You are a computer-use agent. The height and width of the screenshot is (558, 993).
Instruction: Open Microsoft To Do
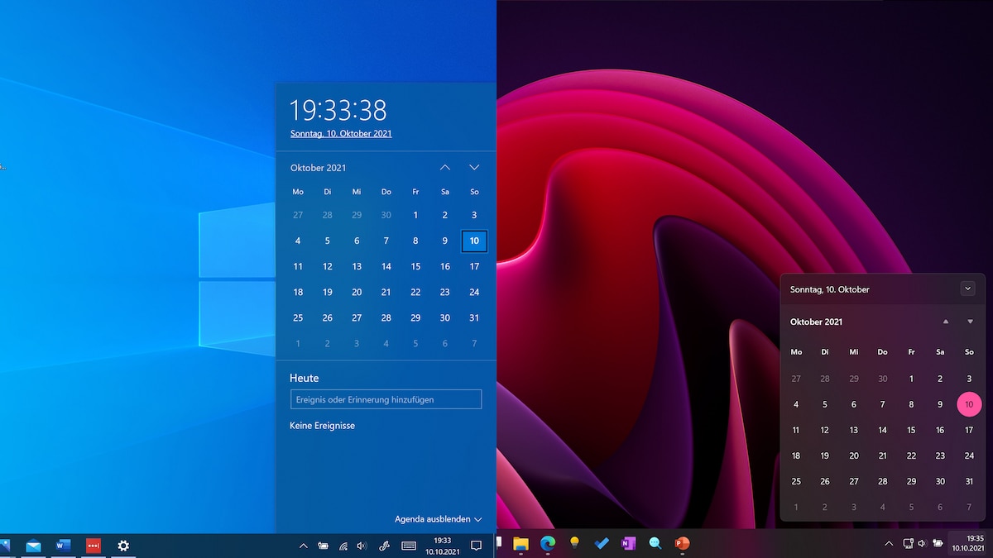click(601, 546)
